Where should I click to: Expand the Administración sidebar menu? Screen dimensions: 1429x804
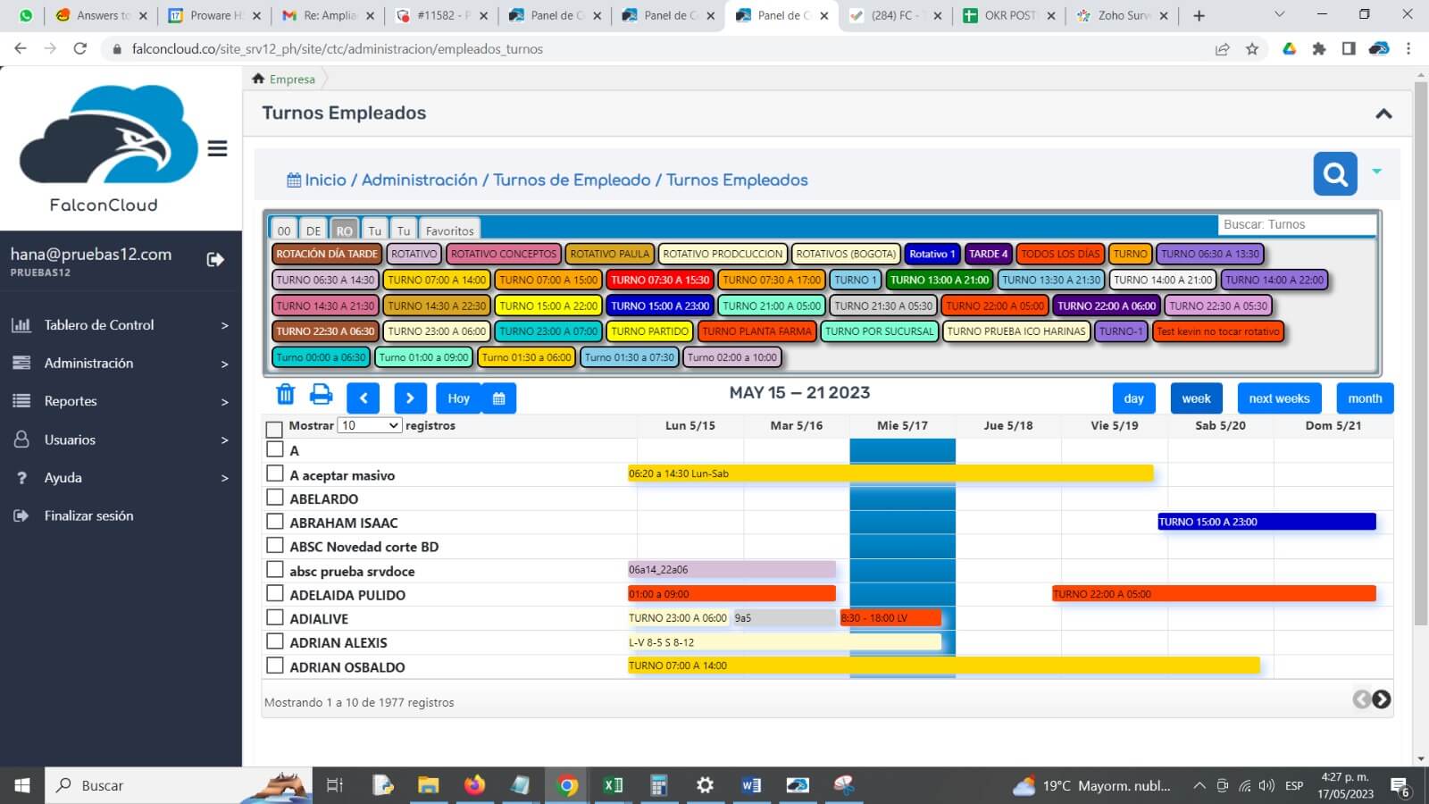point(121,364)
